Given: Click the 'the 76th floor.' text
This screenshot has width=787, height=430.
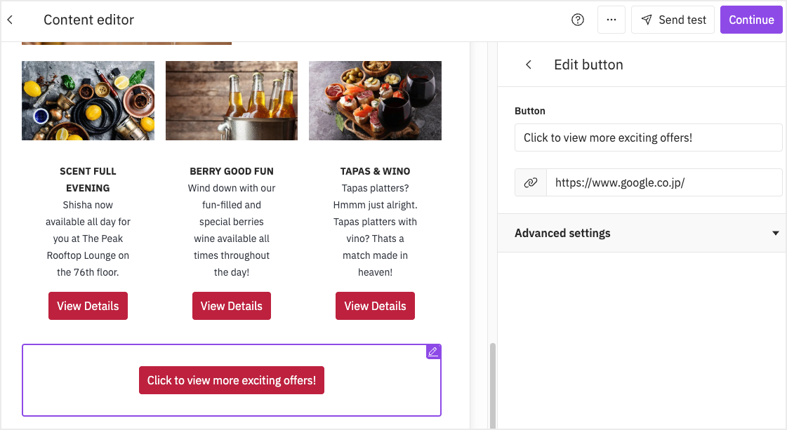Looking at the screenshot, I should (x=88, y=272).
